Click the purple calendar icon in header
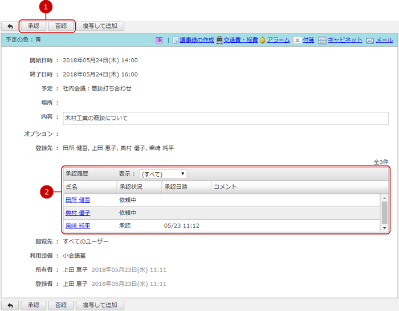This screenshot has width=399, height=311. (x=159, y=41)
